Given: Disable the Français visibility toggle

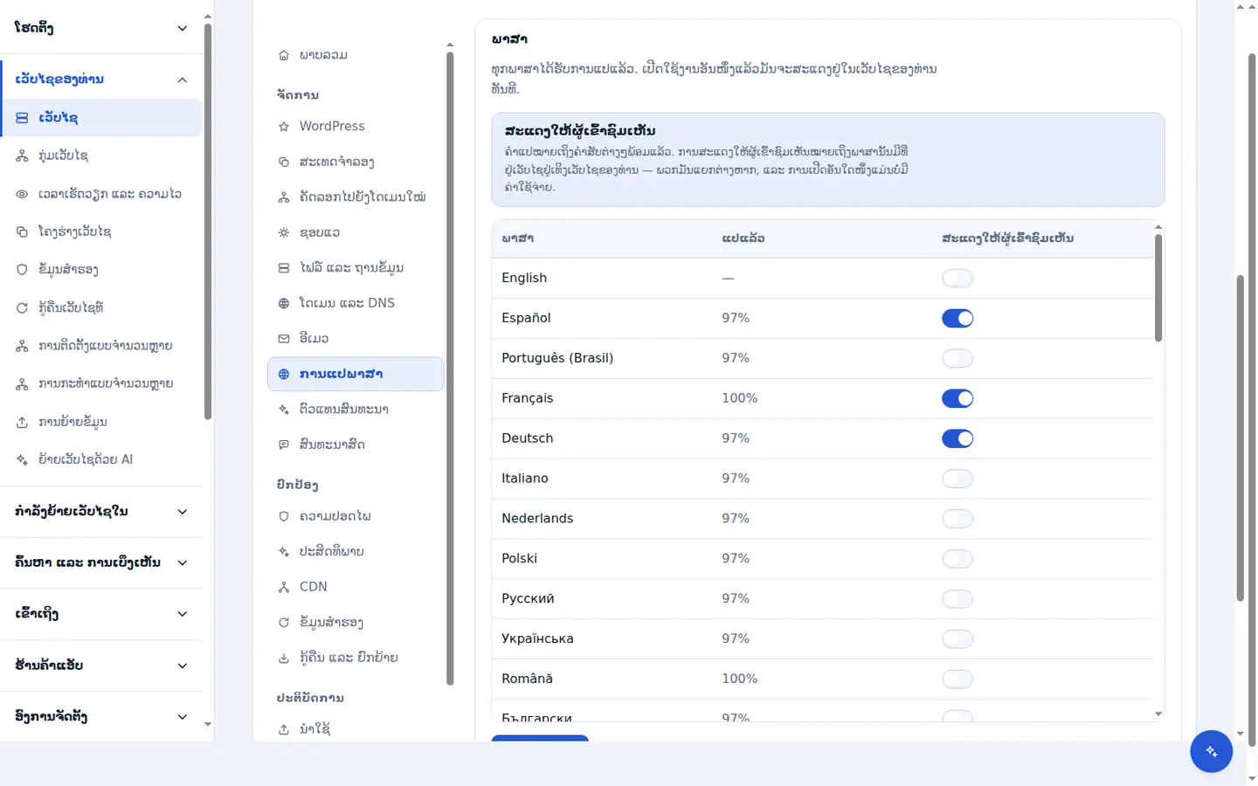Looking at the screenshot, I should (957, 399).
